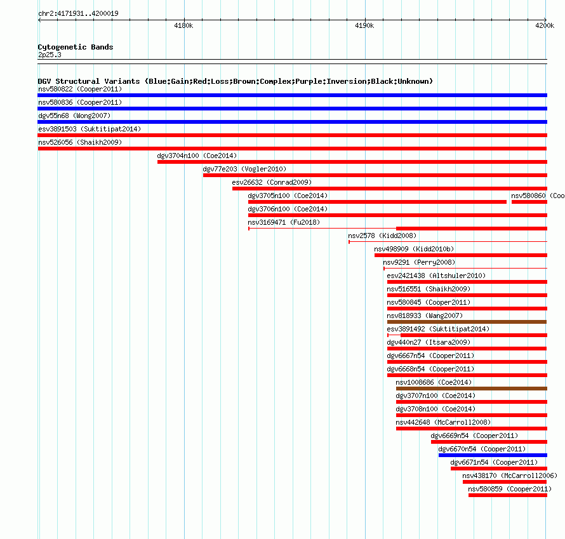This screenshot has height=539, width=565.
Task: Select the dgv6667n54 (Cooper2011) variant
Action: pyautogui.click(x=430, y=356)
